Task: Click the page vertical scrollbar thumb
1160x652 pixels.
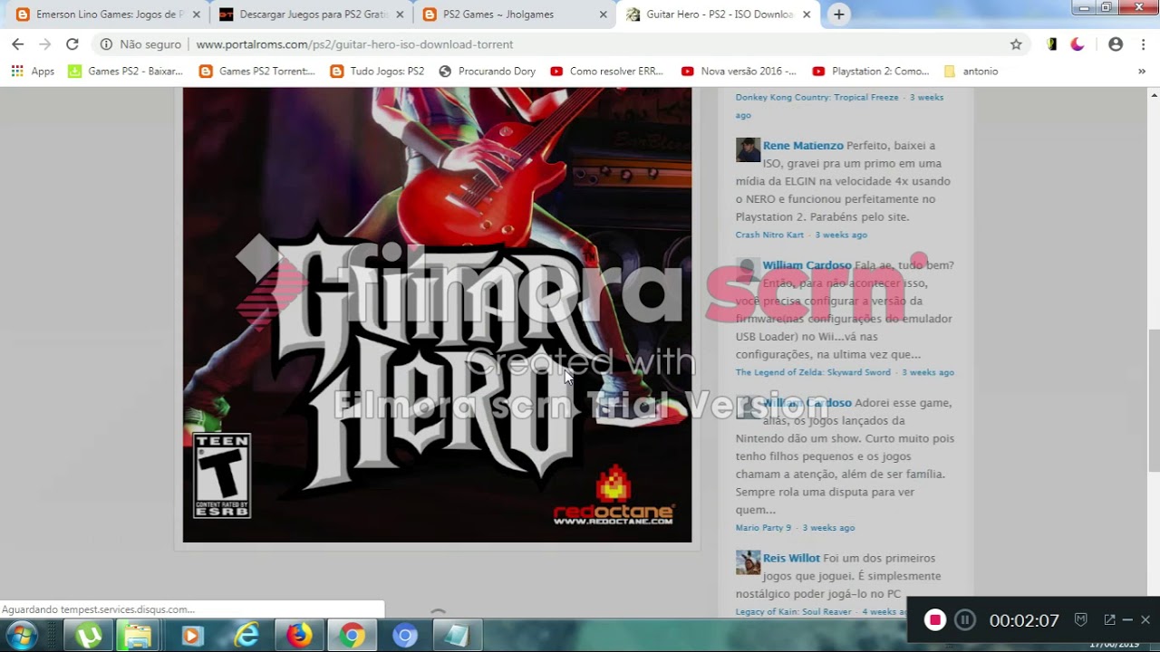Action: point(1154,400)
